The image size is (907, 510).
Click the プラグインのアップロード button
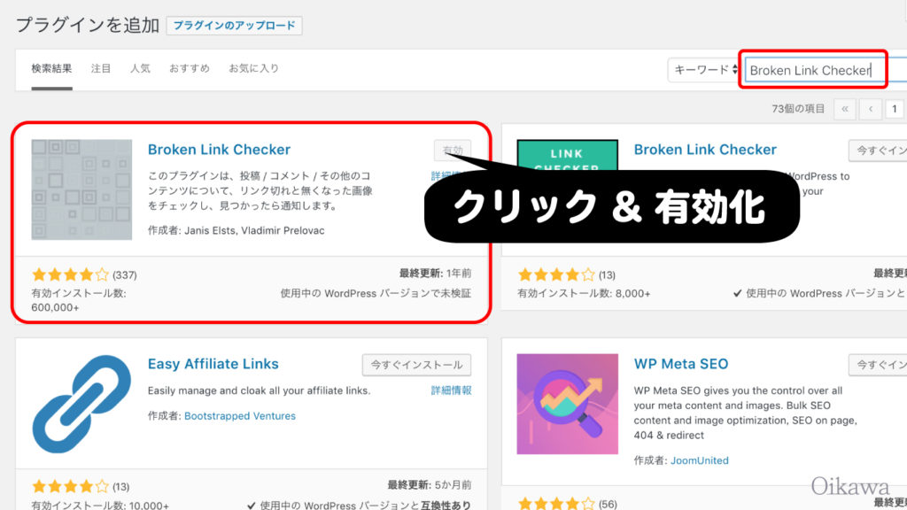click(234, 26)
